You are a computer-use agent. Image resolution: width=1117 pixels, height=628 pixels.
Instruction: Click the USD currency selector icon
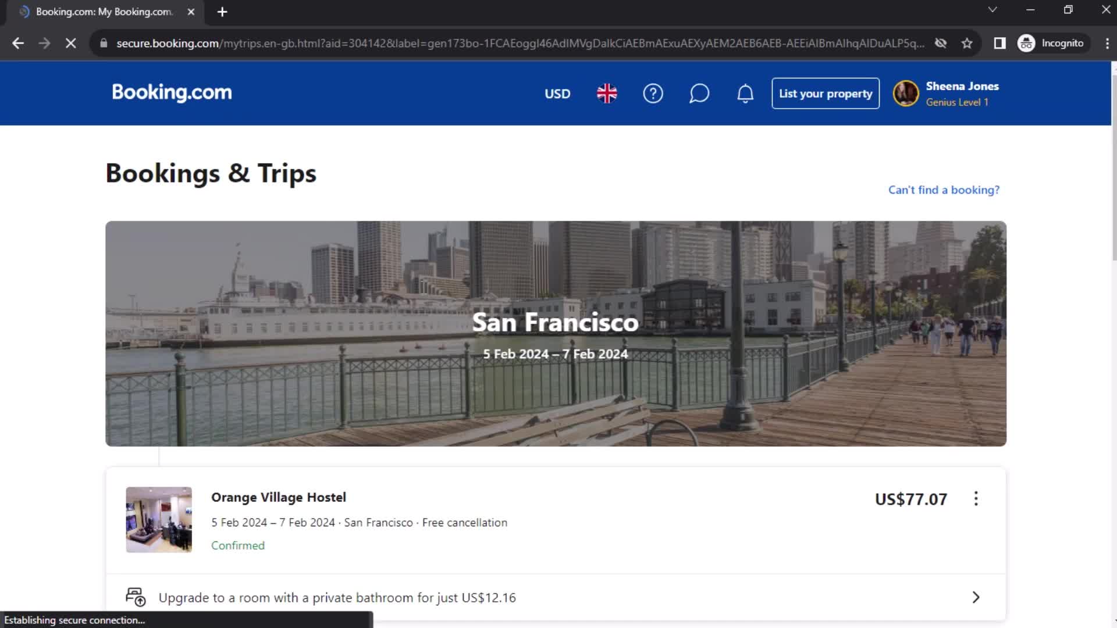click(x=557, y=94)
